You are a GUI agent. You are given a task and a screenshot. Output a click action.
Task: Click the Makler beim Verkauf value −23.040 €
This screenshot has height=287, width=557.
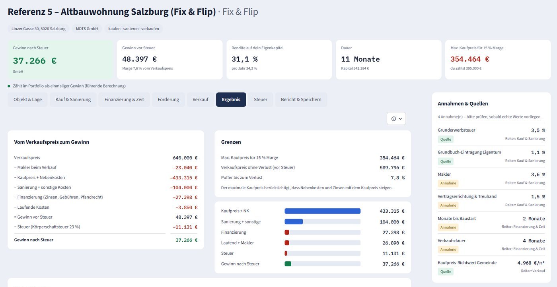185,168
